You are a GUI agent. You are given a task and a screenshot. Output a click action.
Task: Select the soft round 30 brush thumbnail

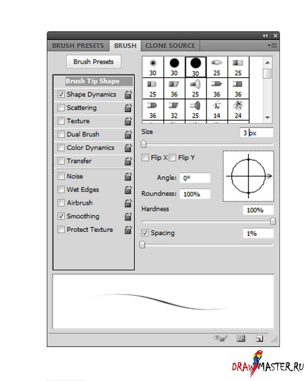(x=153, y=67)
